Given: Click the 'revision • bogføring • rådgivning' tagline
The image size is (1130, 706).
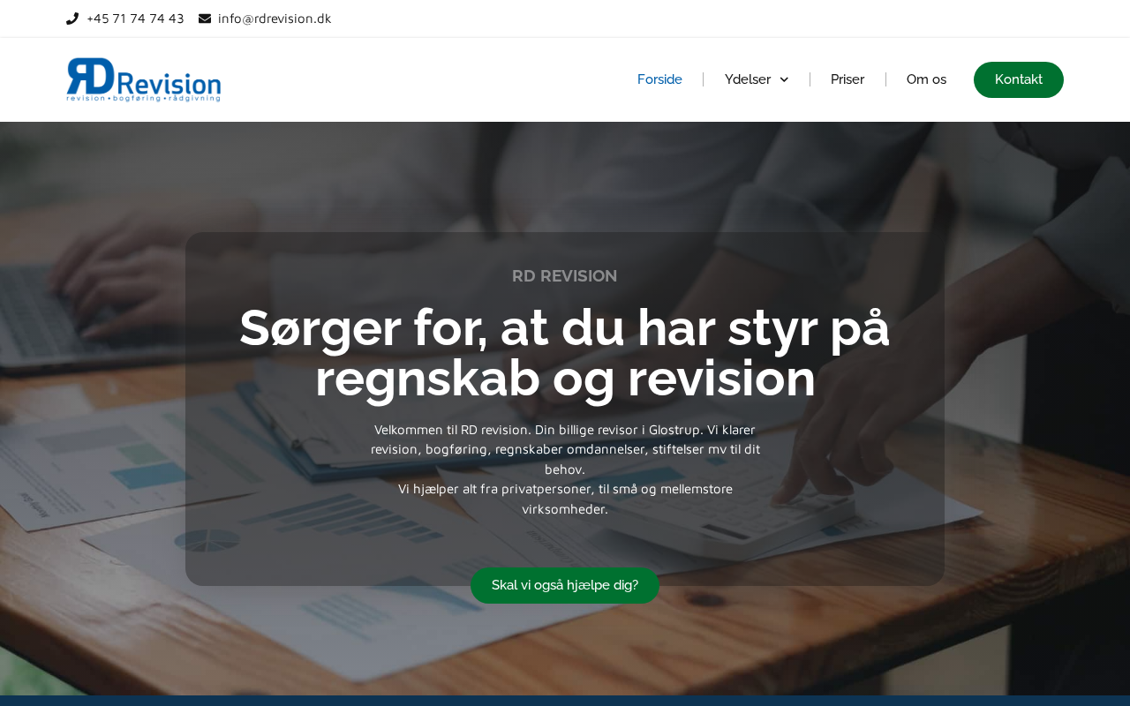Looking at the screenshot, I should [x=144, y=98].
